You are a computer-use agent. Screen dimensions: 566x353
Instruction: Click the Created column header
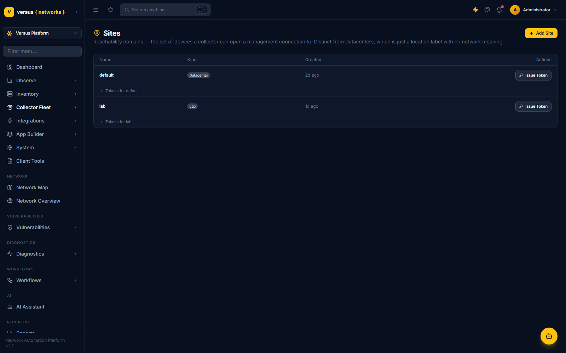coord(313,60)
